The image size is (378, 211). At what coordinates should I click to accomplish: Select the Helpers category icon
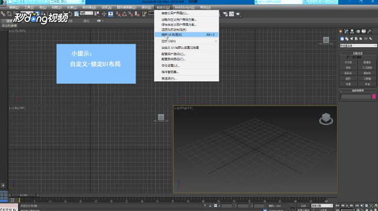[361, 39]
